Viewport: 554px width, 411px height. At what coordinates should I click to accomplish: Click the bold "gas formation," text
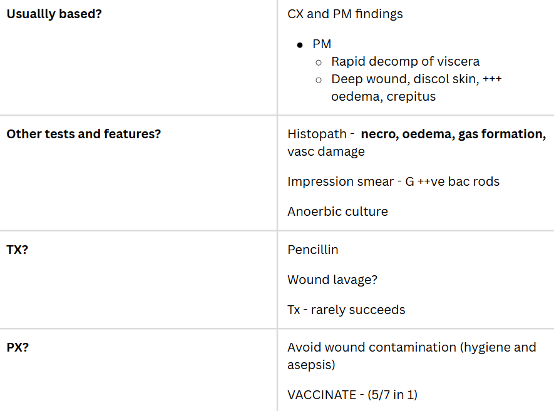point(502,134)
